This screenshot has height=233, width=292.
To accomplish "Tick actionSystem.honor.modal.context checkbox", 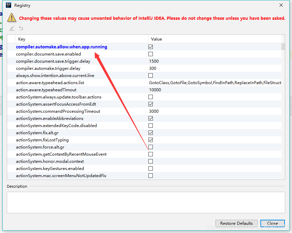I will (x=151, y=161).
